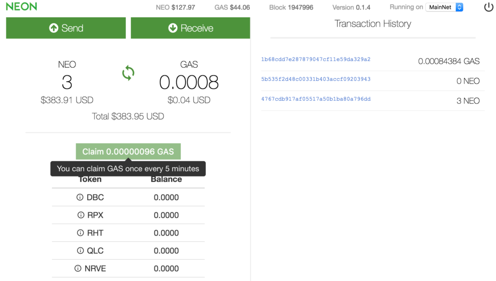Click the Send button
496x281 pixels.
pyautogui.click(x=66, y=28)
